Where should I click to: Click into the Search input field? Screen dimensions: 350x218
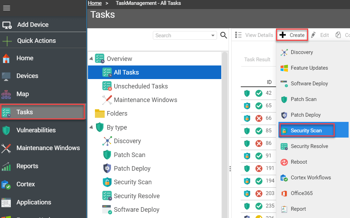pos(183,36)
